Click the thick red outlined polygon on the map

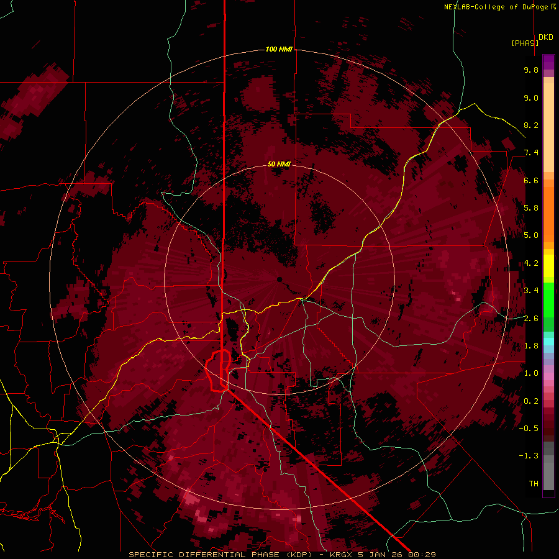tap(218, 371)
